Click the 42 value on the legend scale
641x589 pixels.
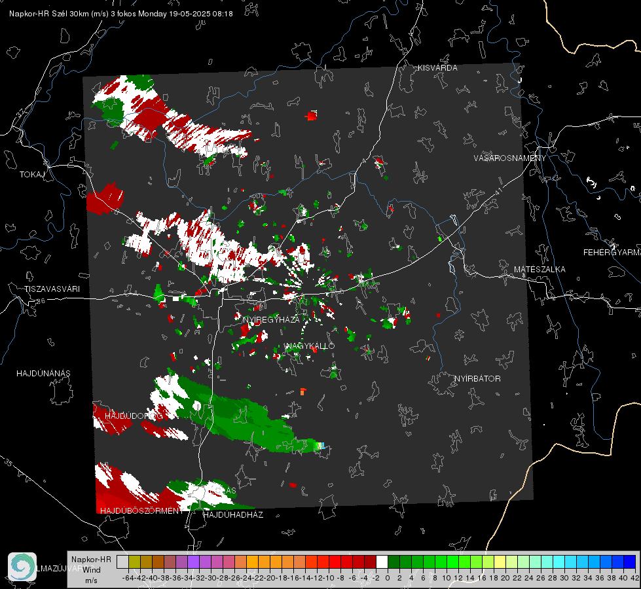pyautogui.click(x=635, y=578)
